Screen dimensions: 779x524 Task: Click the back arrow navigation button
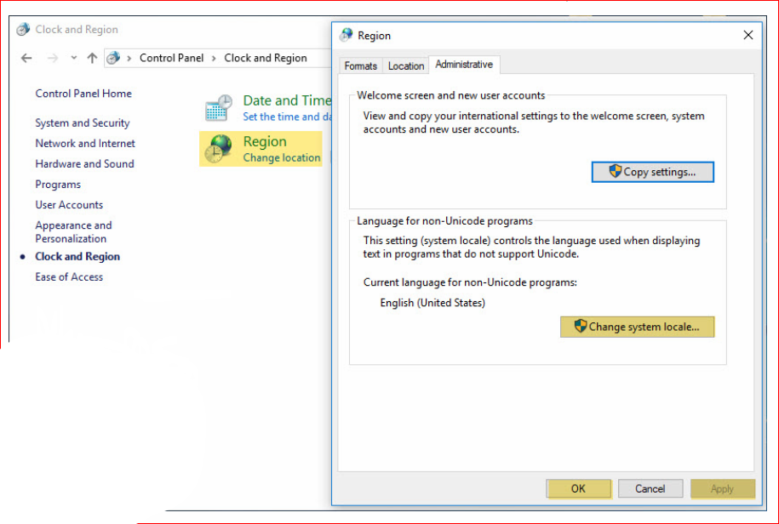[x=26, y=58]
